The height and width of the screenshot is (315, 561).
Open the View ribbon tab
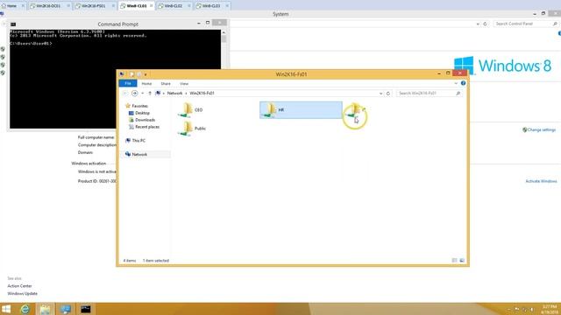point(184,84)
